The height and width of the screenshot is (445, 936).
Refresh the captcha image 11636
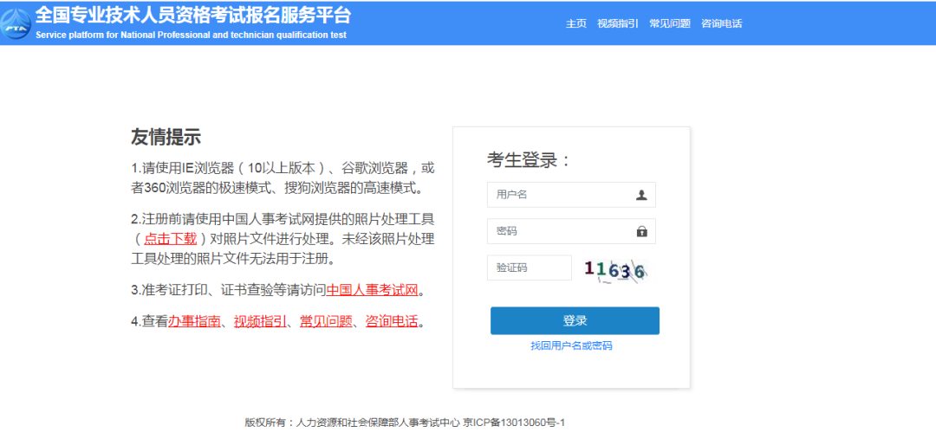point(615,269)
